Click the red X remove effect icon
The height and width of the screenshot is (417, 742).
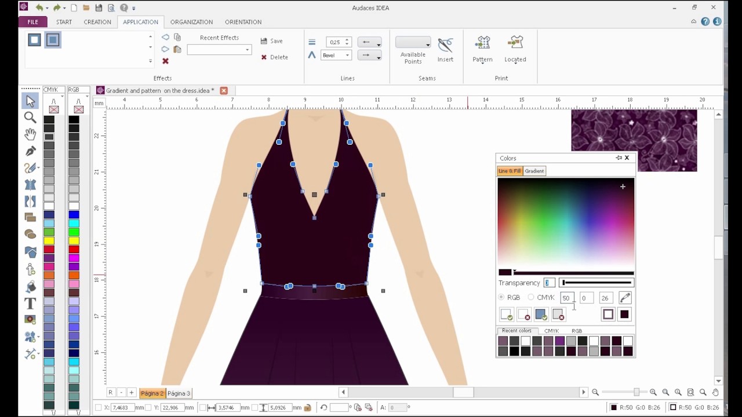click(x=165, y=61)
